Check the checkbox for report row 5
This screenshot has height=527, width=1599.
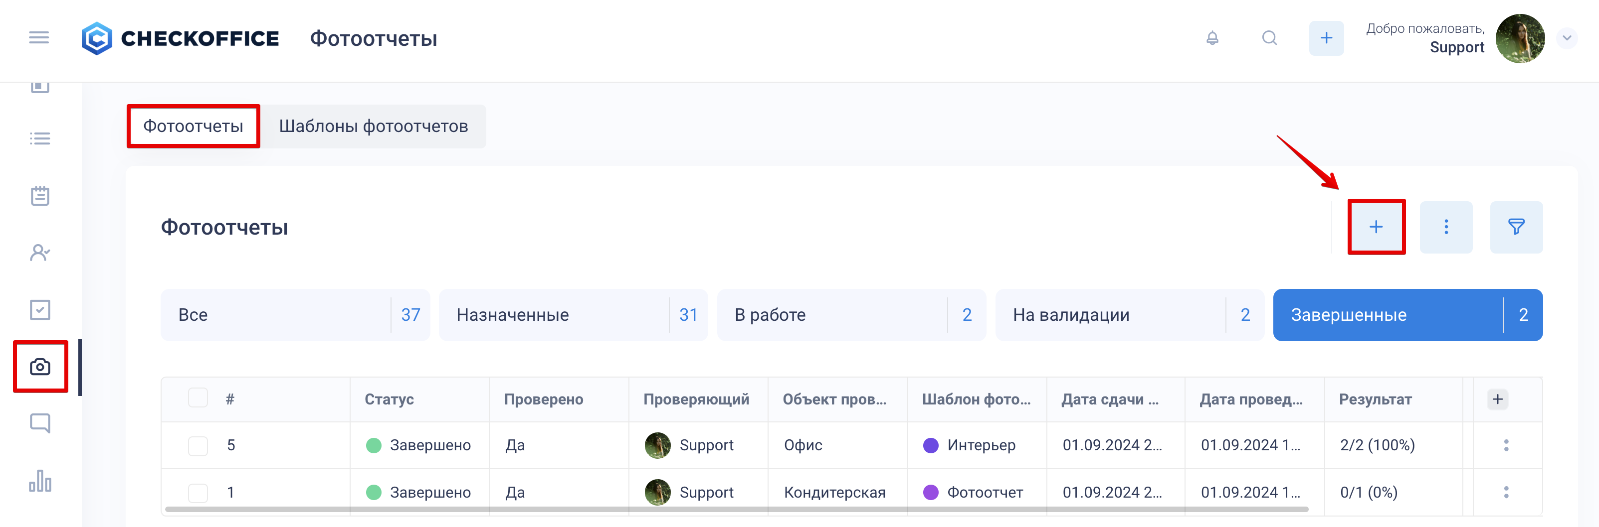(x=198, y=445)
